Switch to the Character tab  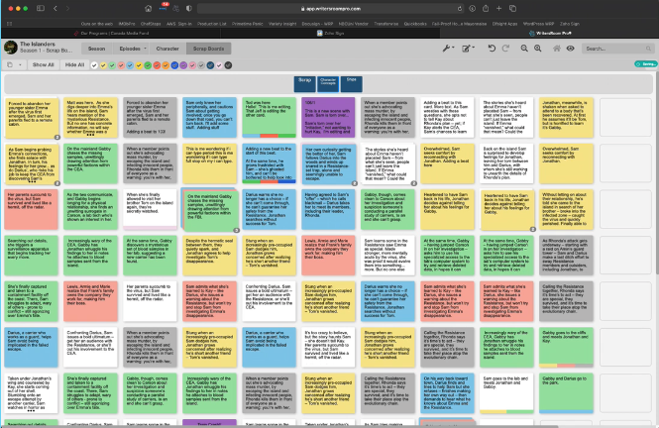coord(167,48)
